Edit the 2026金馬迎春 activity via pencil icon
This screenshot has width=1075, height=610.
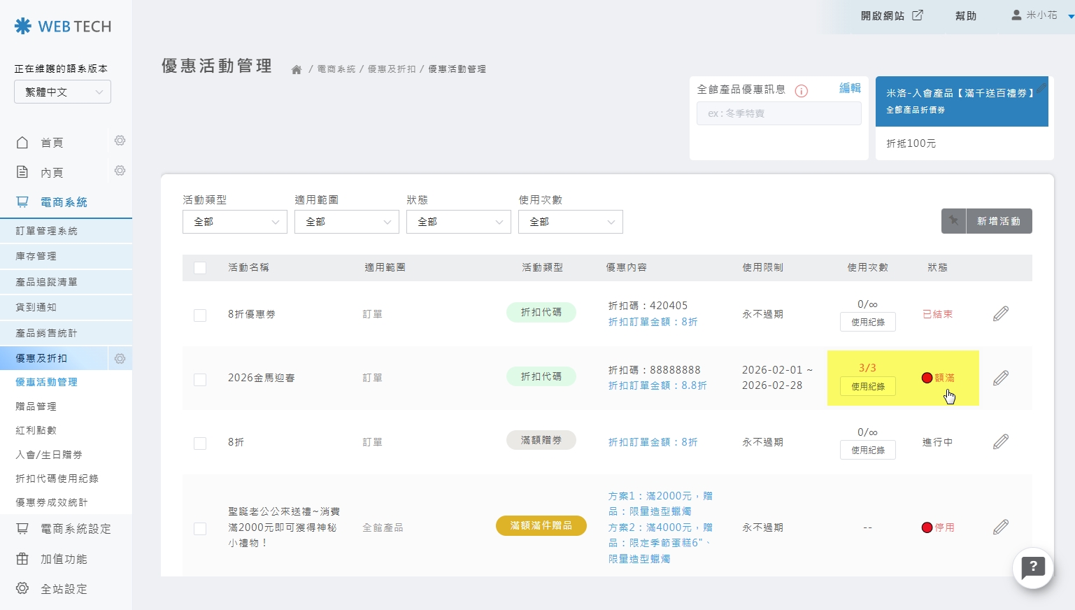point(1001,378)
